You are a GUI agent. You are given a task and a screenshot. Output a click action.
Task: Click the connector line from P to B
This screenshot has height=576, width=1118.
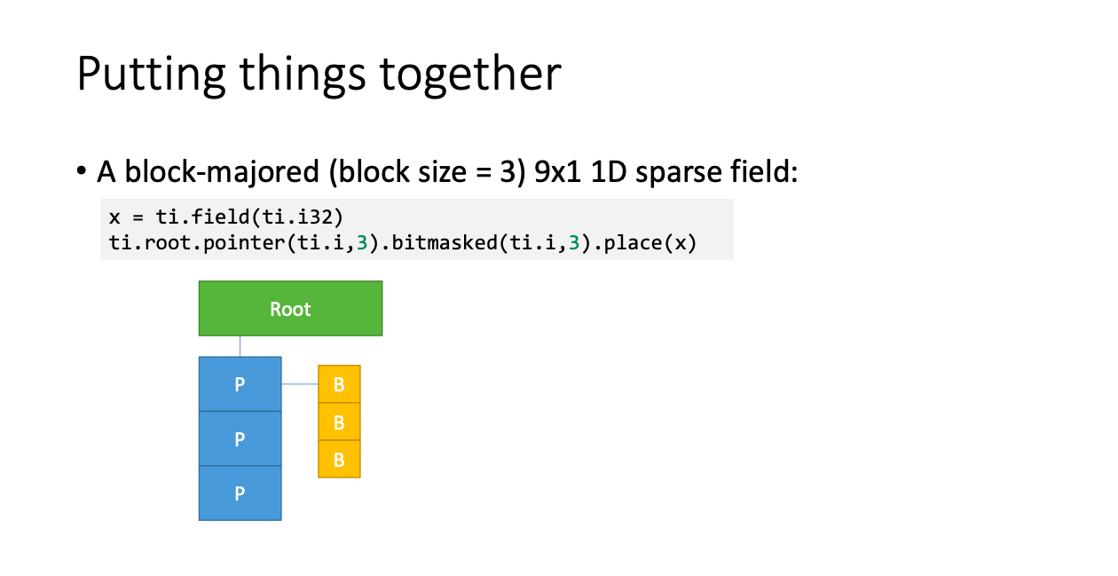tap(300, 384)
